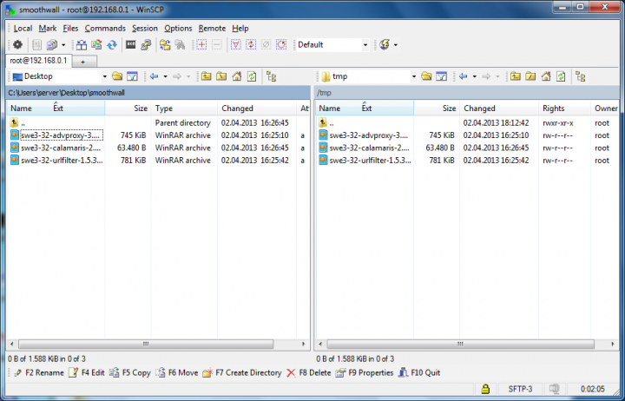Viewport: 625px width, 401px height.
Task: Click the remote directory tree icon
Action: (x=582, y=76)
